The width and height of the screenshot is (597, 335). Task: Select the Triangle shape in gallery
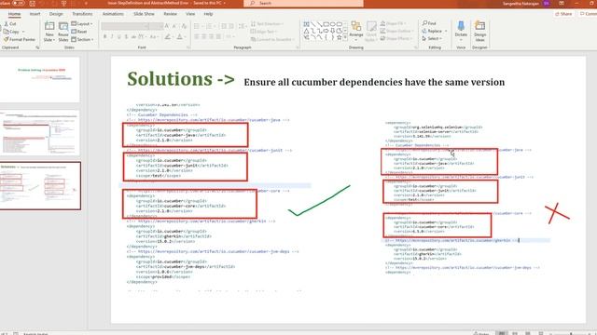point(307,31)
